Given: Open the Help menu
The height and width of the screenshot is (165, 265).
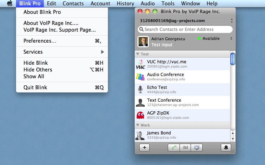Looking at the screenshot, I should click(x=212, y=3).
